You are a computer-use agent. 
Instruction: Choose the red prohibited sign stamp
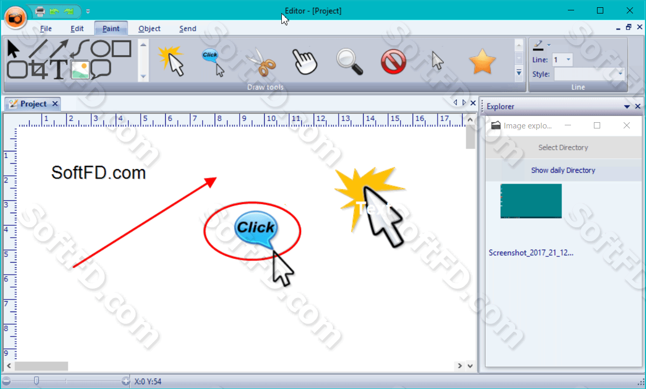click(394, 62)
